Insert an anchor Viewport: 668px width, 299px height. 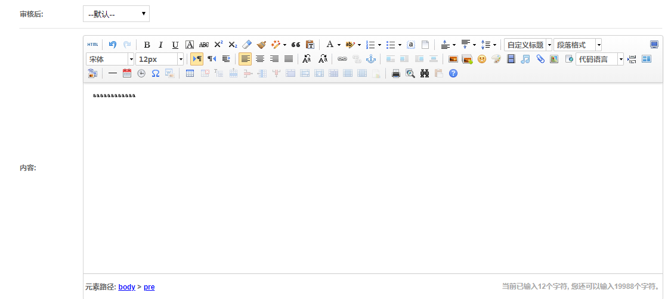click(370, 59)
